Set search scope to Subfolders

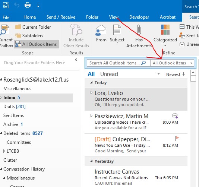29,36
